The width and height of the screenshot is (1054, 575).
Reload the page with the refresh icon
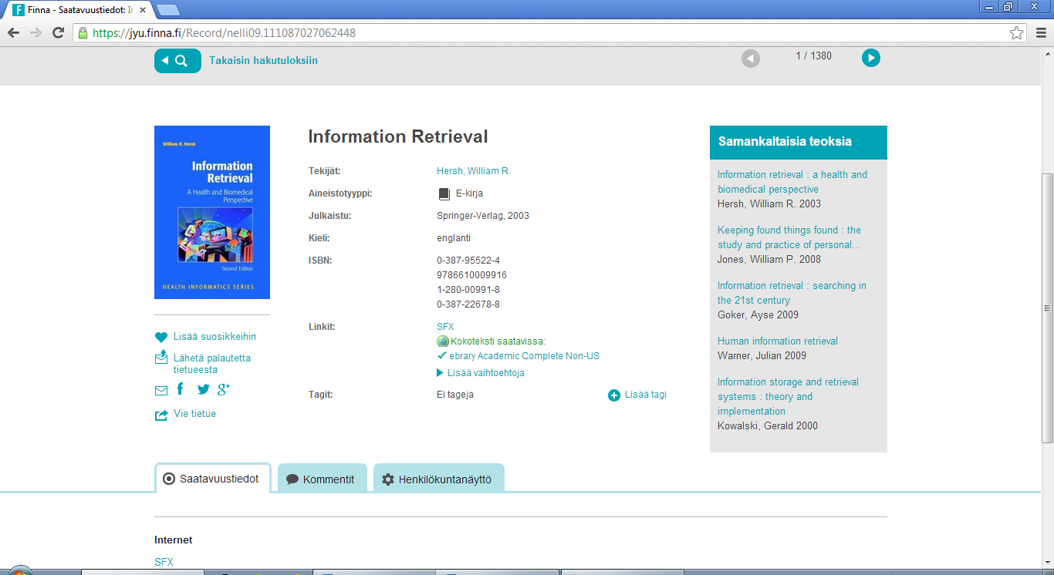coord(58,32)
